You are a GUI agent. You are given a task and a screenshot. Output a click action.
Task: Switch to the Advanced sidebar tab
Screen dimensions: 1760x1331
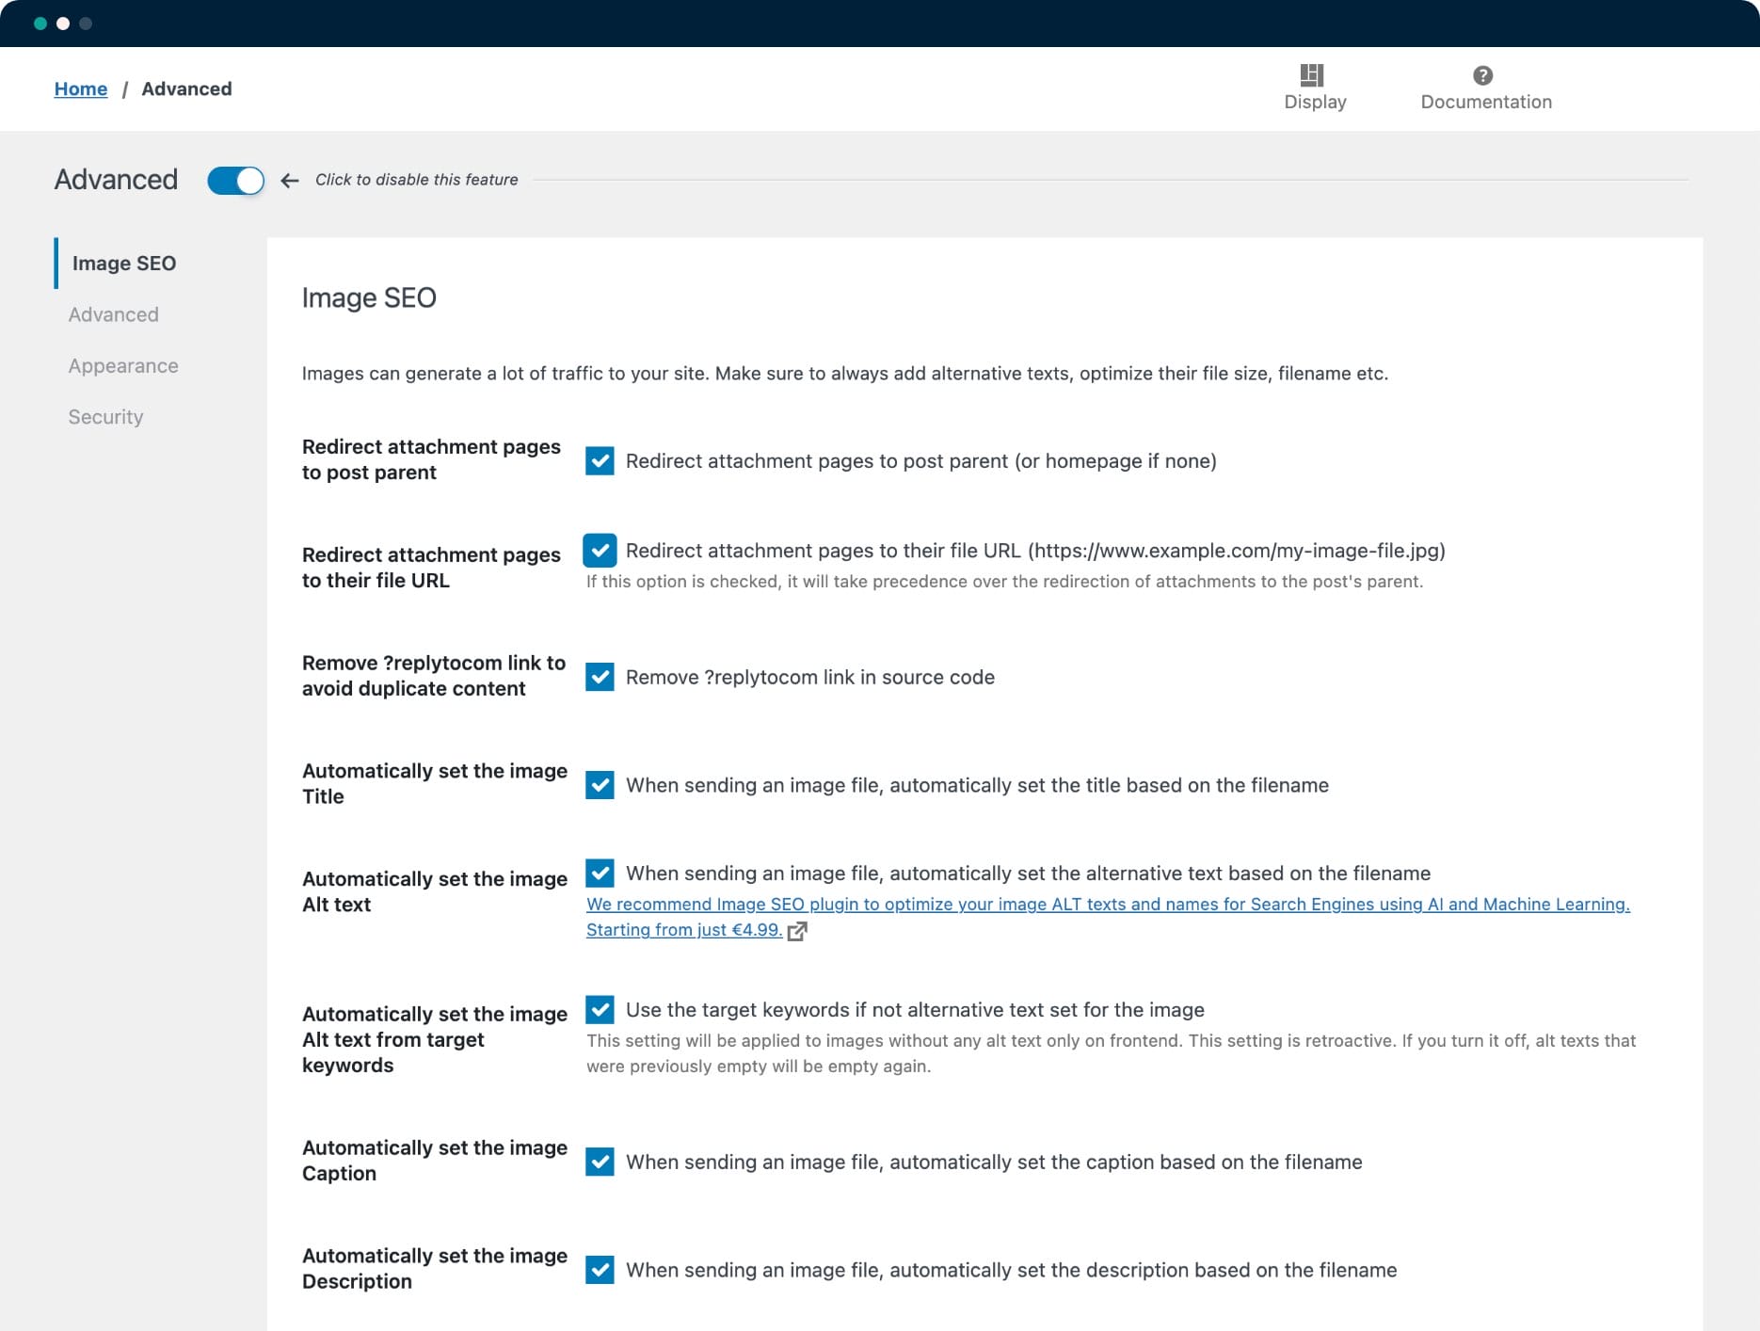pos(113,314)
